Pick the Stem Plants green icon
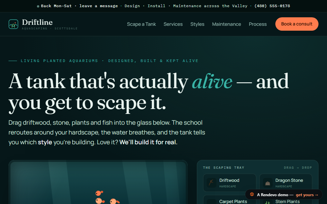 267,202
